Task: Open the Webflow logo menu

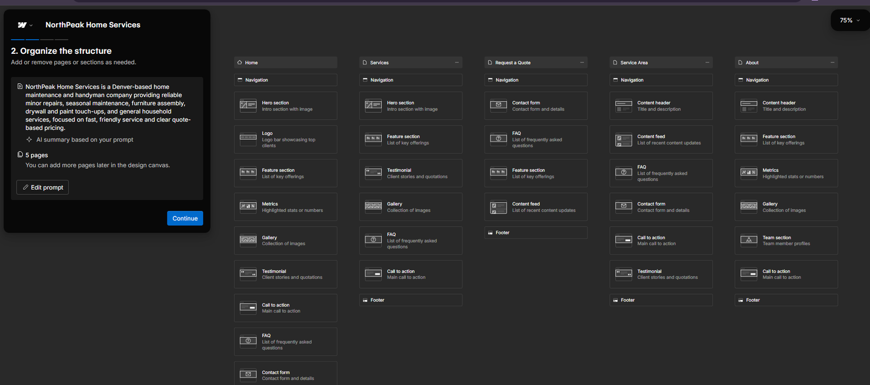Action: (x=25, y=25)
